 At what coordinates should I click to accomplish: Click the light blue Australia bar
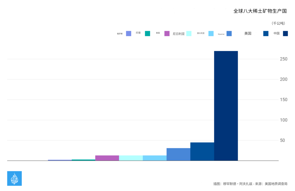coord(155,158)
